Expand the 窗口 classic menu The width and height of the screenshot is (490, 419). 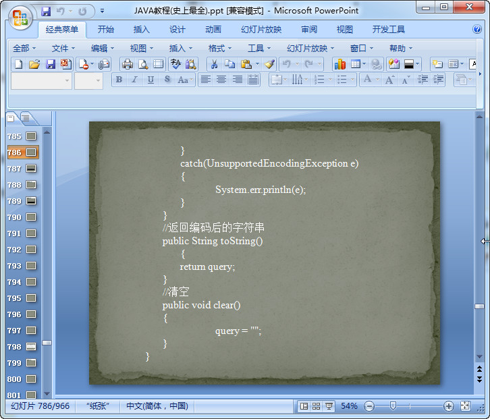(x=362, y=49)
